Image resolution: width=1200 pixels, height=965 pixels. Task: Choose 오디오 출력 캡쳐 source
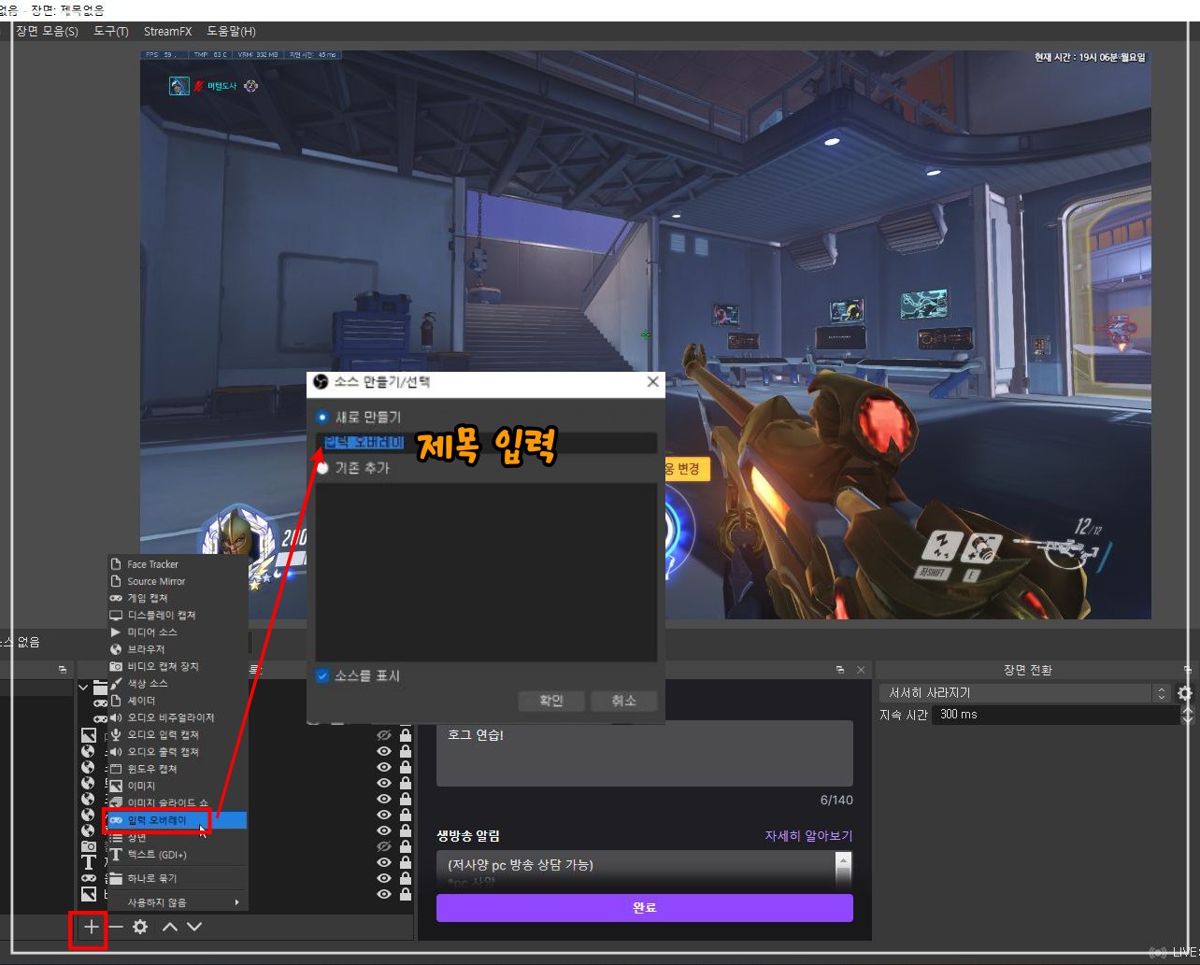[x=178, y=752]
